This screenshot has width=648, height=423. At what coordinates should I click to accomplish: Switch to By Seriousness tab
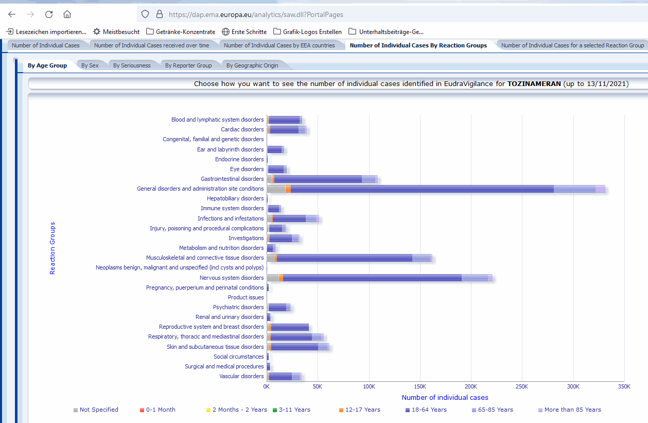pos(132,65)
